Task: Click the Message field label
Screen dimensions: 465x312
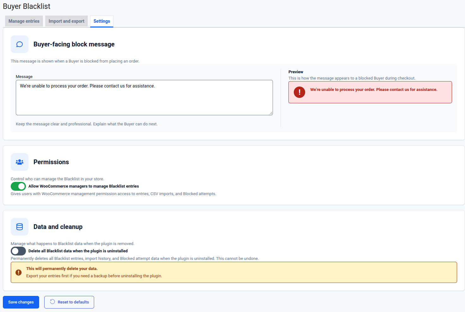Action: click(24, 77)
